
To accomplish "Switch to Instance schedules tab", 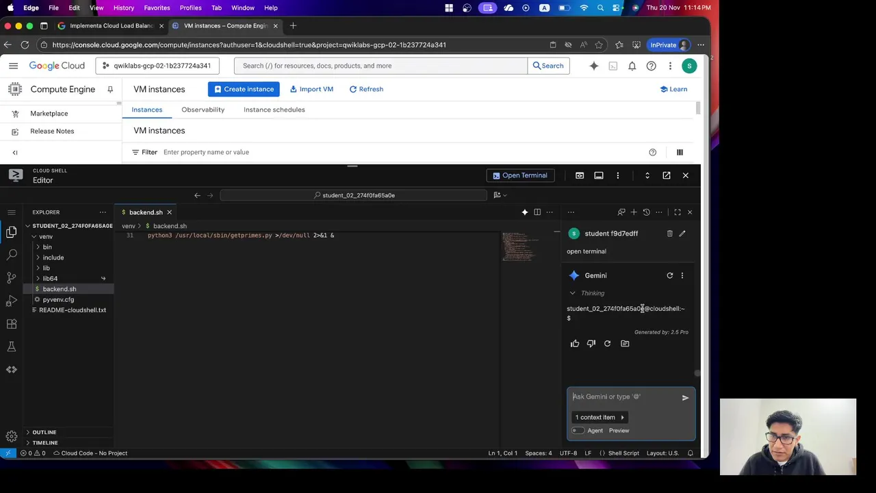I will (x=274, y=110).
